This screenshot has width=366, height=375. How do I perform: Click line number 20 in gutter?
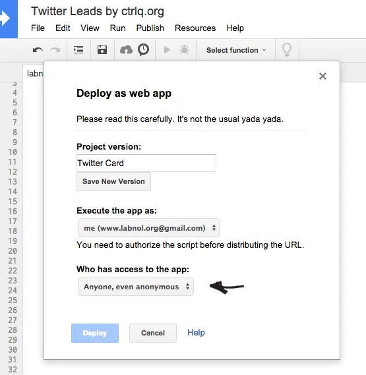pos(13,251)
